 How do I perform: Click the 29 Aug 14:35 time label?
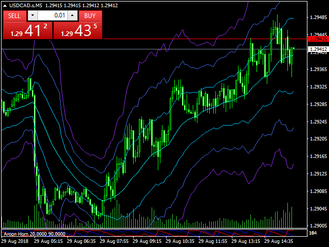279,241
